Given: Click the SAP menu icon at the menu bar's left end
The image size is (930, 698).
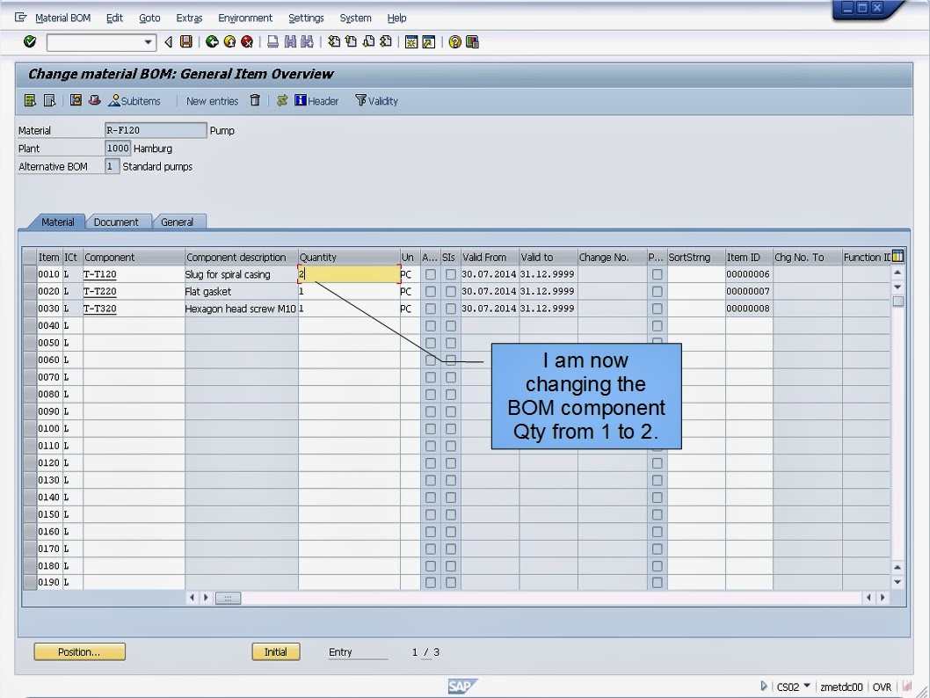Looking at the screenshot, I should click(x=21, y=18).
